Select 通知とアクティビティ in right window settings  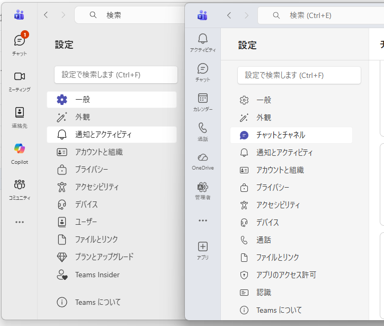pyautogui.click(x=291, y=153)
